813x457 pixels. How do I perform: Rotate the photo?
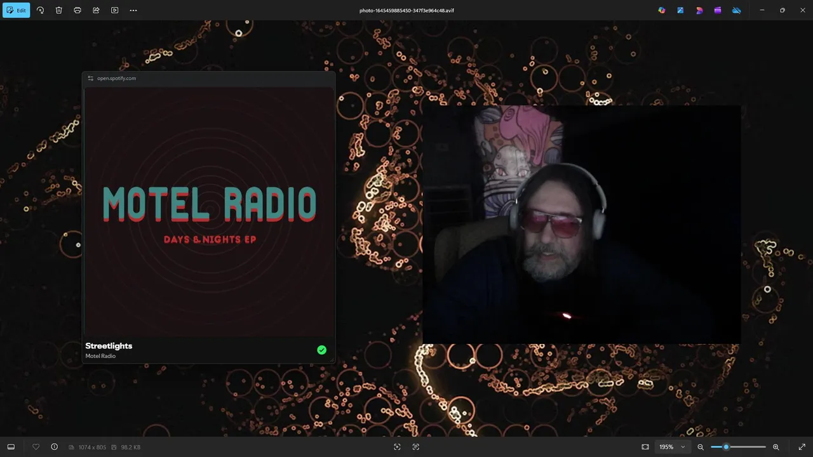[40, 10]
